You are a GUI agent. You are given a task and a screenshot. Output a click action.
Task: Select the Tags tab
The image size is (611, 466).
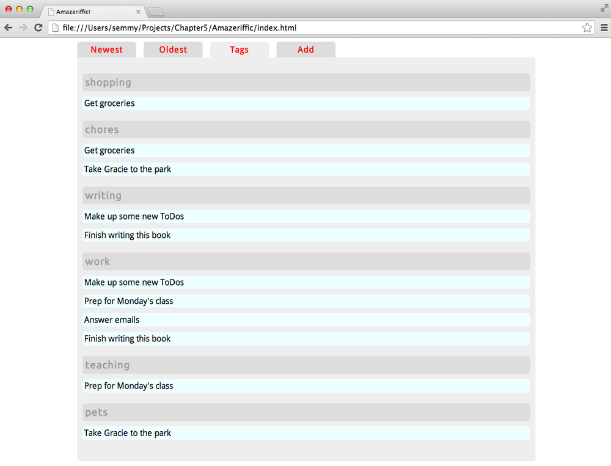pos(239,50)
